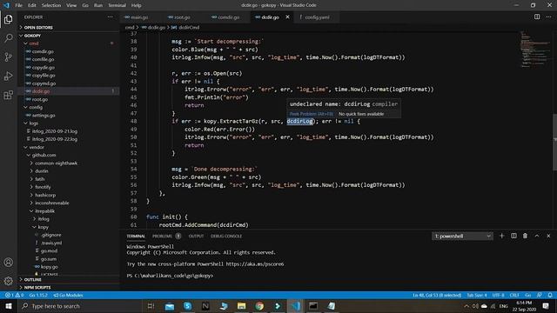This screenshot has height=313, width=557.
Task: Open Windows Start menu
Action: [x=8, y=306]
